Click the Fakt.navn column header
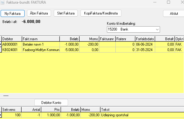Image resolution: width=184 pixels, height=119 pixels. coord(41,39)
